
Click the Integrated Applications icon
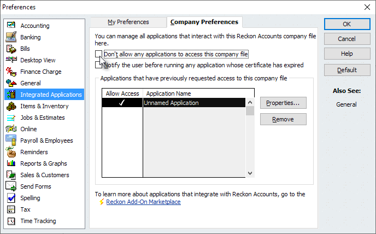(x=11, y=95)
